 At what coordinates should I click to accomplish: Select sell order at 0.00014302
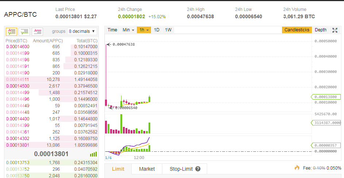51,139
